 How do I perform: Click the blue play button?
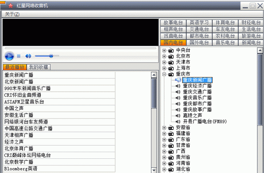9,56
